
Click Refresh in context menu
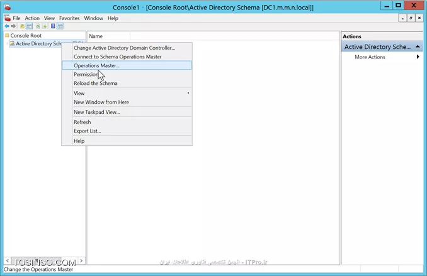click(127, 122)
